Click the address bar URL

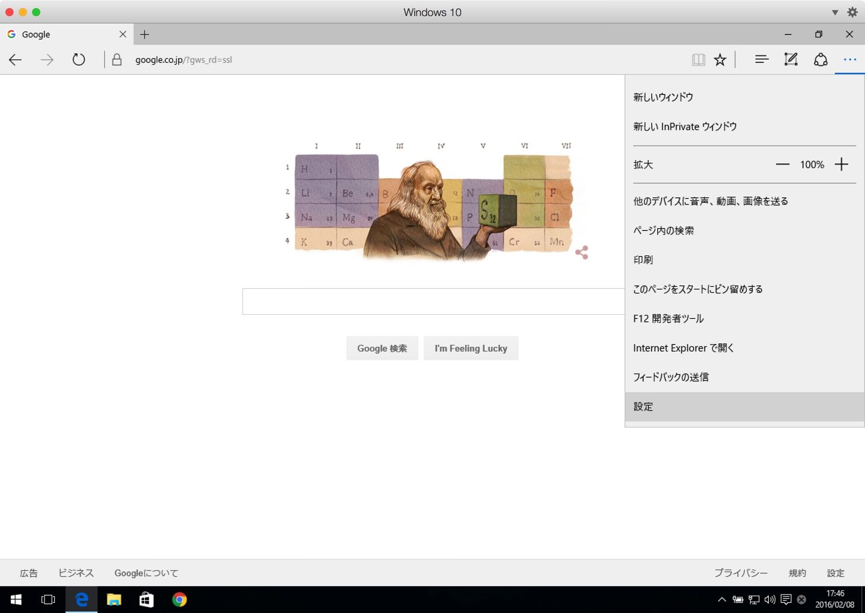click(x=184, y=59)
